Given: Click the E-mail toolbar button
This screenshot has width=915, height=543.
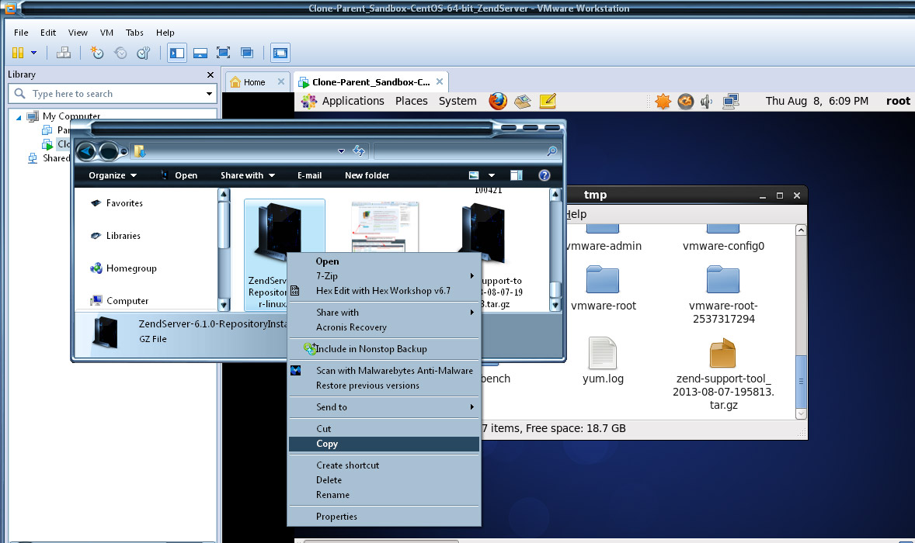Looking at the screenshot, I should (309, 175).
